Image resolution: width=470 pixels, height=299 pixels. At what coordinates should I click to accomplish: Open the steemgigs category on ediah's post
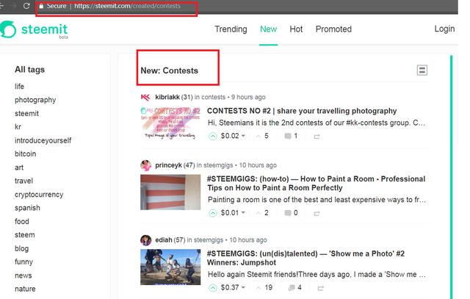(209, 240)
